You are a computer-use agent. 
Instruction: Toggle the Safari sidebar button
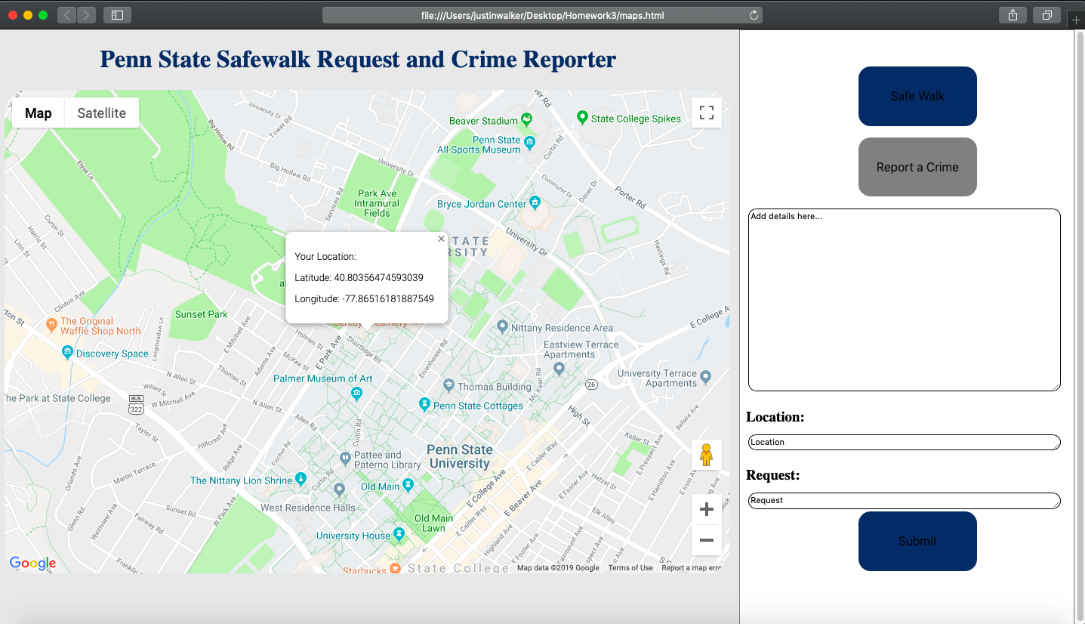point(117,15)
